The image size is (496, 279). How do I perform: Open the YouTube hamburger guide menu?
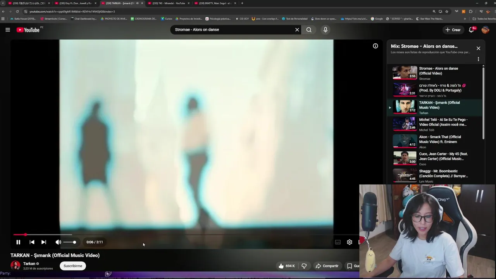coord(7,30)
